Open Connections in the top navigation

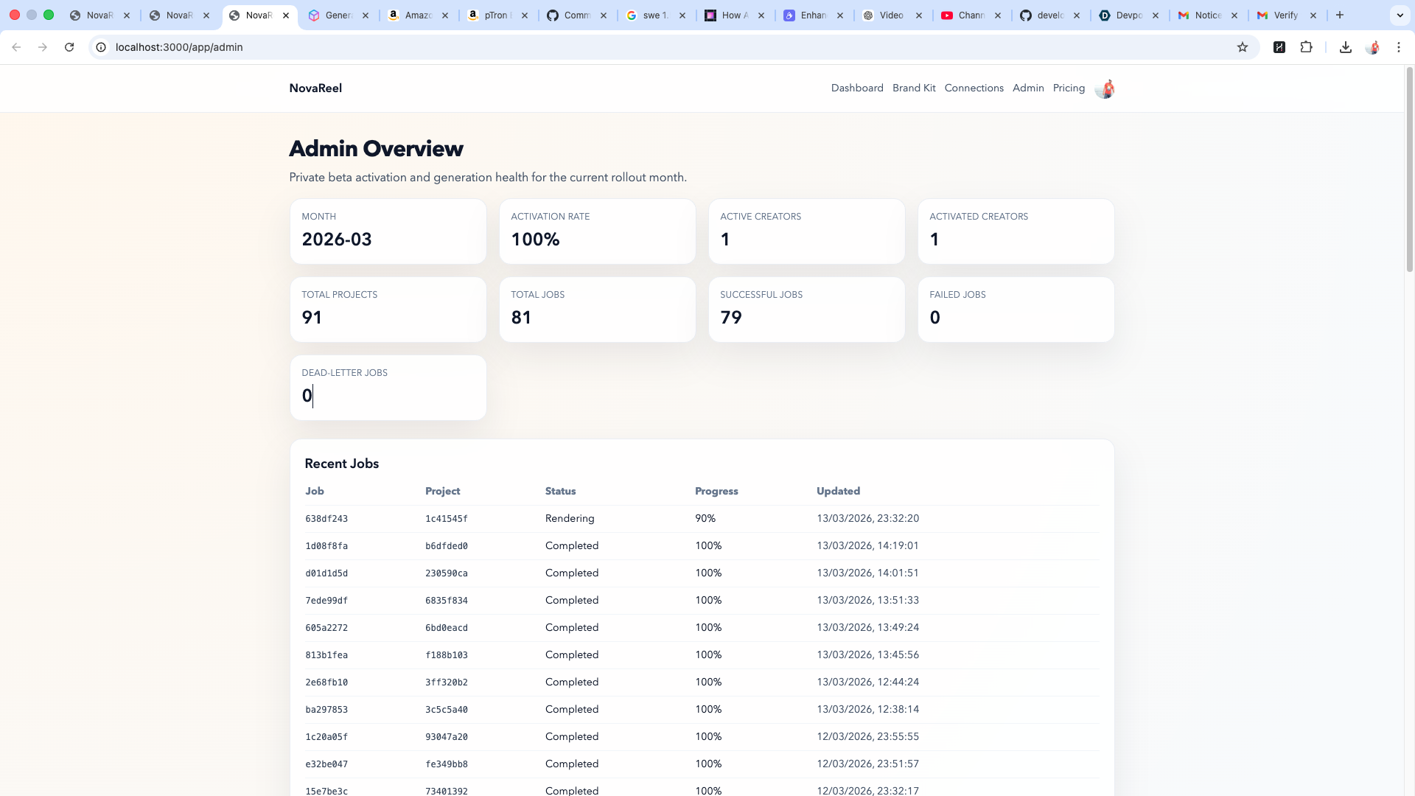click(x=974, y=88)
